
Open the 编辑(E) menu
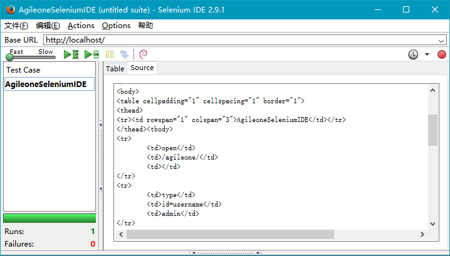click(48, 26)
